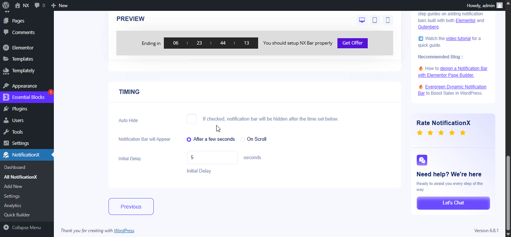Screen dimensions: 511x237
Task: Click the Plugins plug icon
Action: 6,109
